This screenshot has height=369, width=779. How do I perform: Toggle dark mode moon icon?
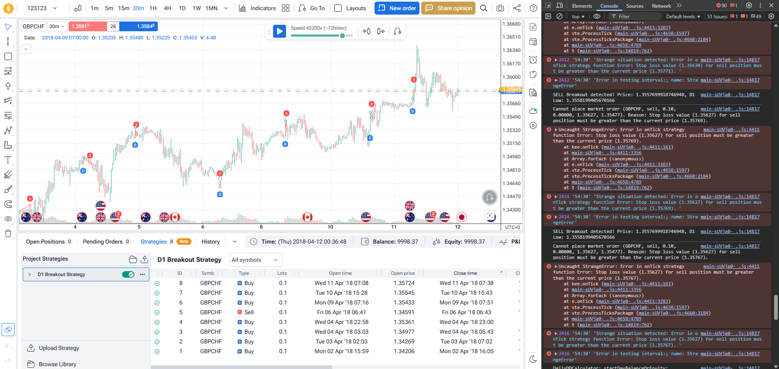pyautogui.click(x=533, y=359)
